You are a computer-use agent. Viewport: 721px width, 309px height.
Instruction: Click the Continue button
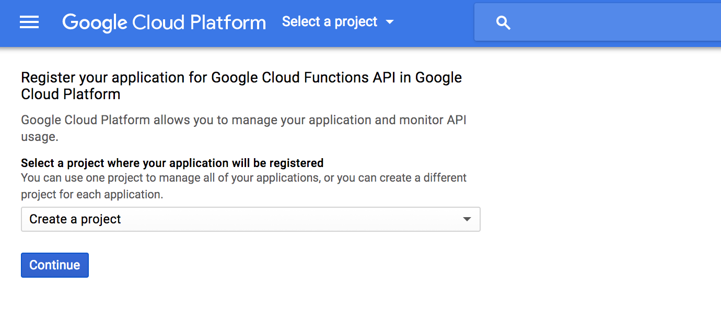[55, 265]
